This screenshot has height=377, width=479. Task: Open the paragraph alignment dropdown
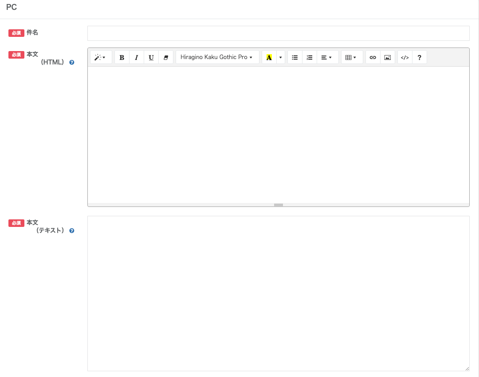point(327,57)
